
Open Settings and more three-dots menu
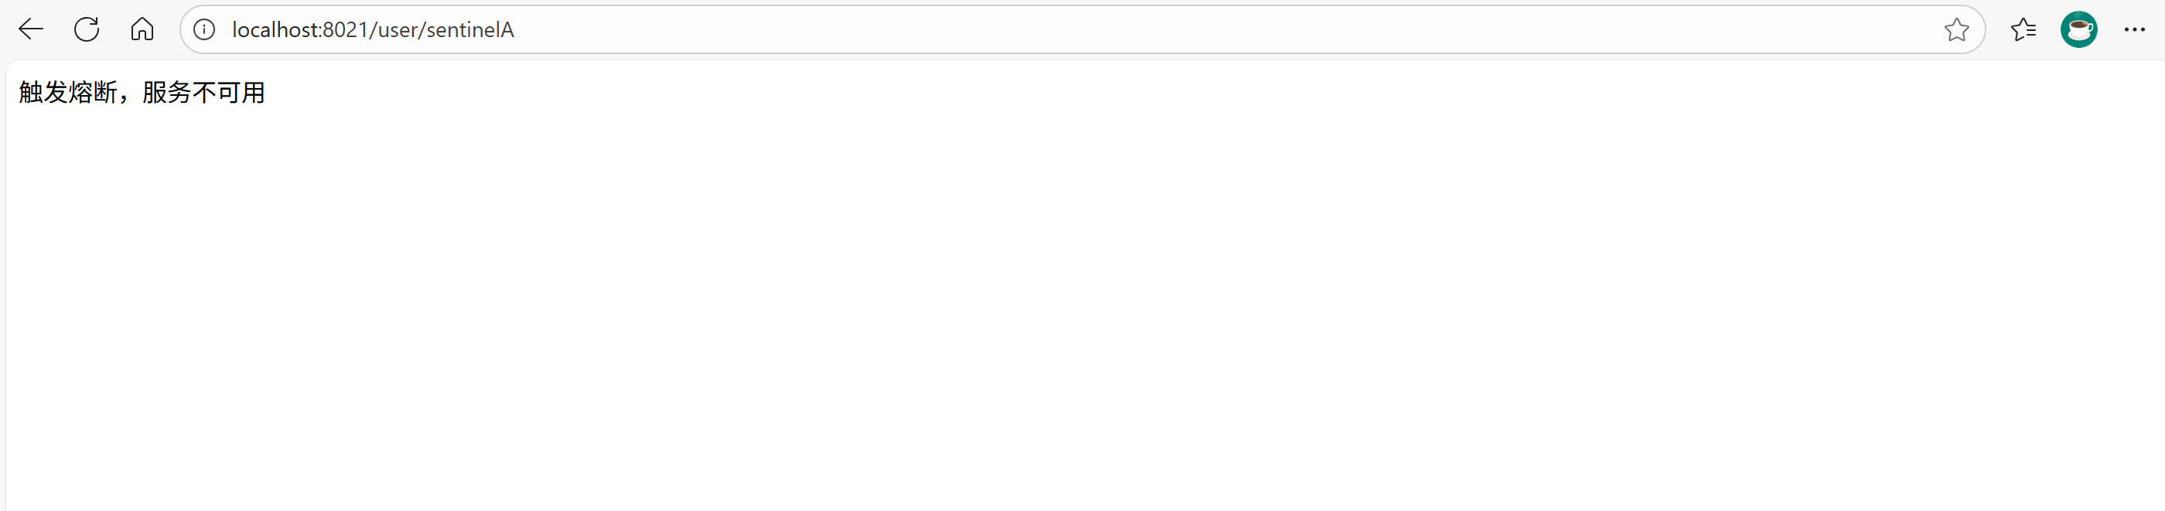[x=2134, y=29]
